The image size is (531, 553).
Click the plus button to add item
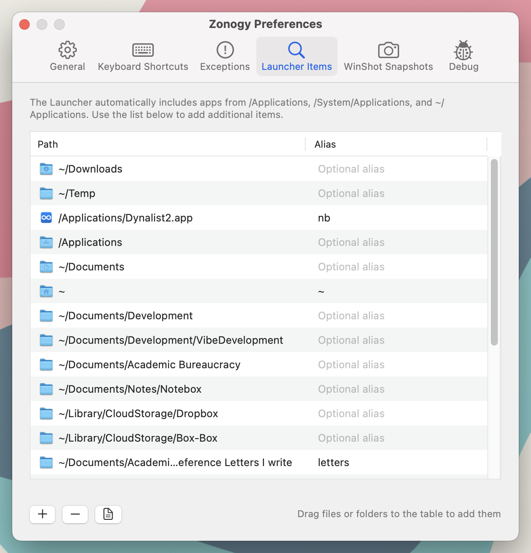42,514
